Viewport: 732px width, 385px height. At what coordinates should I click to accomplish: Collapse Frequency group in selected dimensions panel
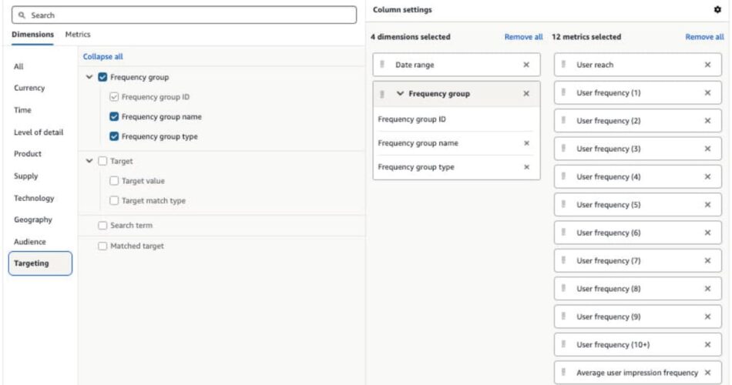tap(400, 94)
